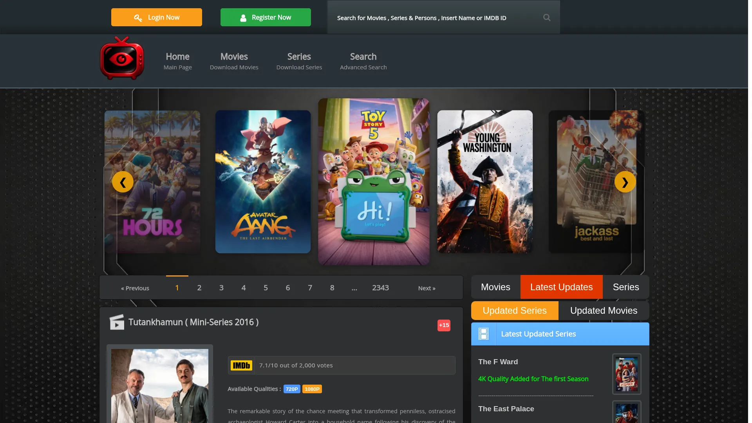The image size is (752, 423).
Task: Open the Tutankhamun Mini-Series 2016 title
Action: pos(193,322)
